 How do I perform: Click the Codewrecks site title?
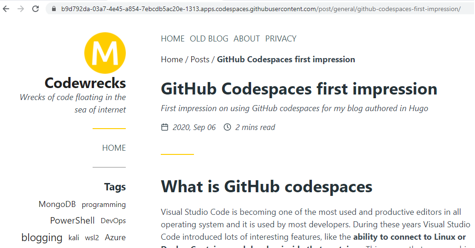tap(85, 83)
